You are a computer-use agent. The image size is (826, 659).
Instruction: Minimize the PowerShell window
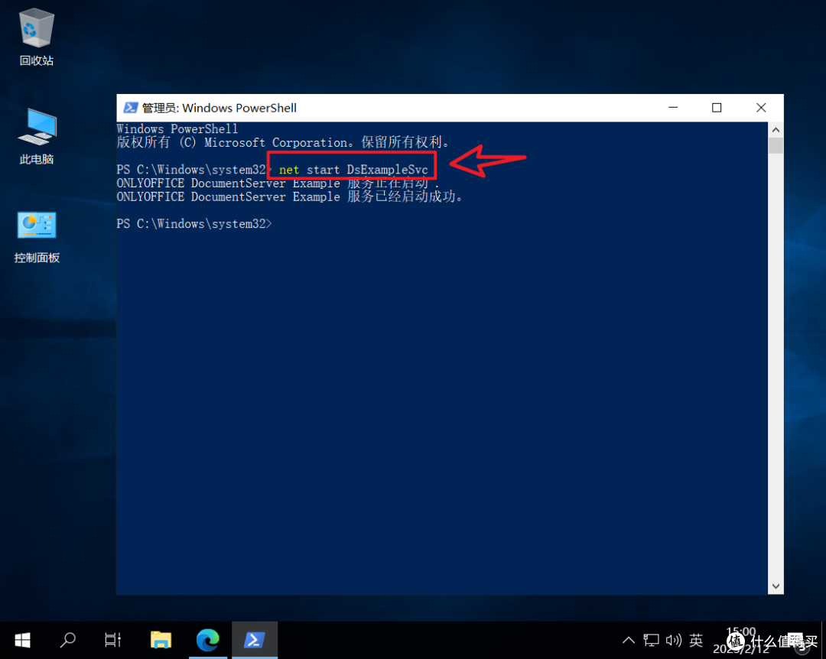pyautogui.click(x=673, y=108)
